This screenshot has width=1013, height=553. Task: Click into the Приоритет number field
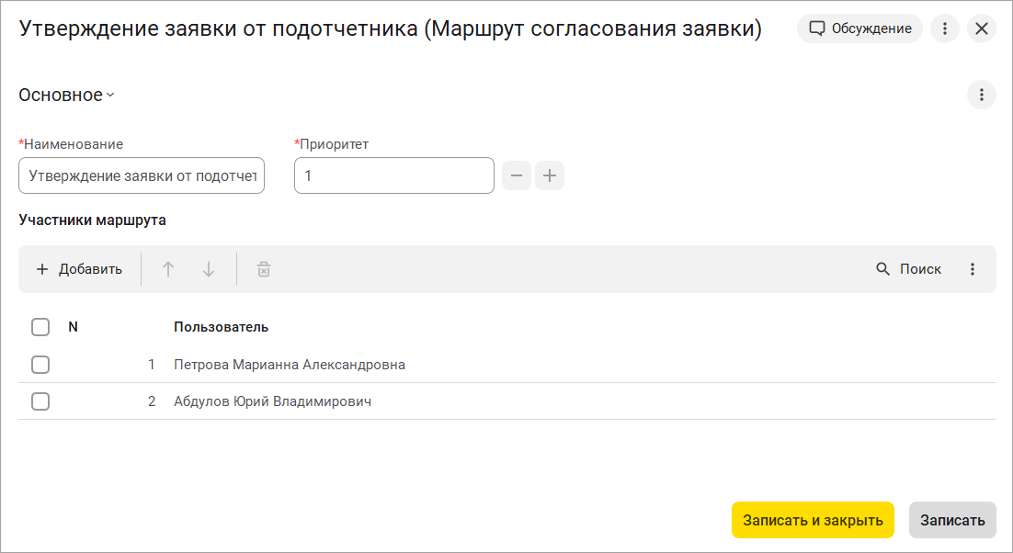pos(394,175)
